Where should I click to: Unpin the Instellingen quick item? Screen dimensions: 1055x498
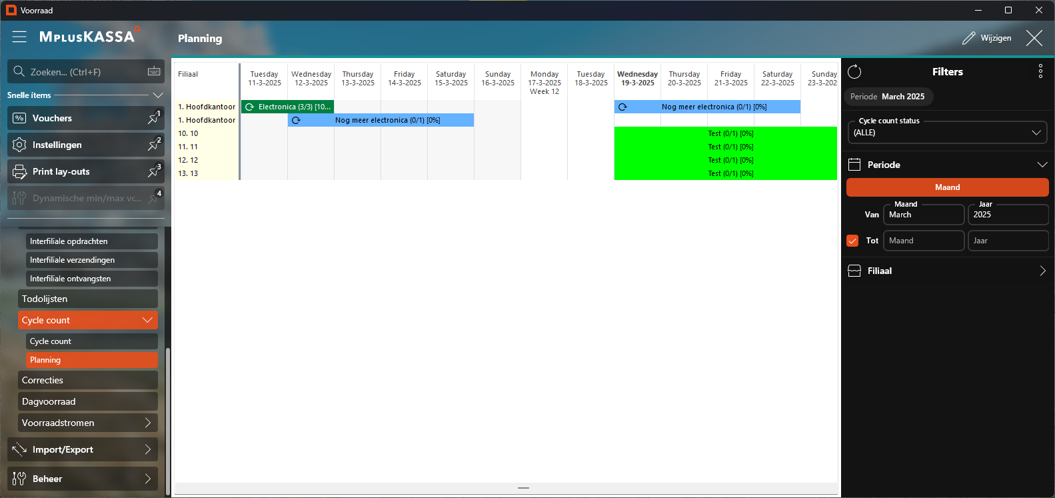(153, 145)
